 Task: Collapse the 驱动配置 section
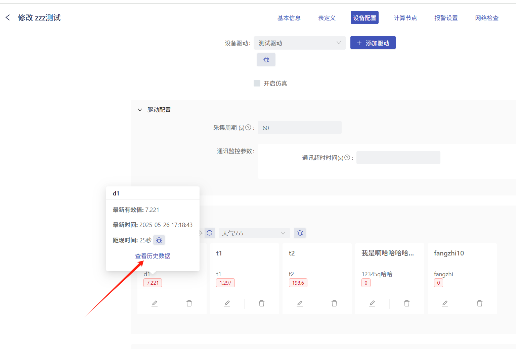click(140, 110)
